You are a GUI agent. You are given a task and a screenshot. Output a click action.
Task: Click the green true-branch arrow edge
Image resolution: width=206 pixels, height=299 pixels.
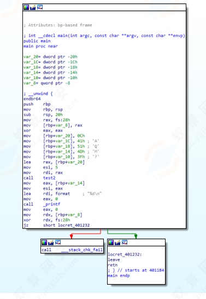click(122, 234)
